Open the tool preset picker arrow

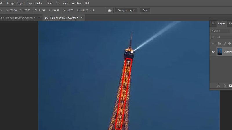(1, 10)
